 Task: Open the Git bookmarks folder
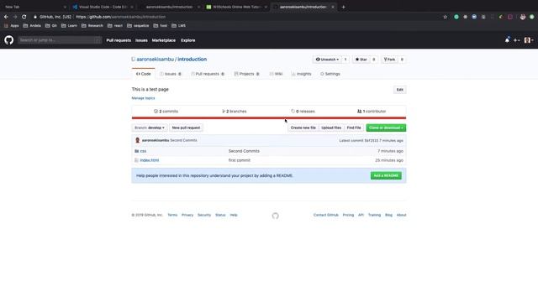click(x=51, y=26)
